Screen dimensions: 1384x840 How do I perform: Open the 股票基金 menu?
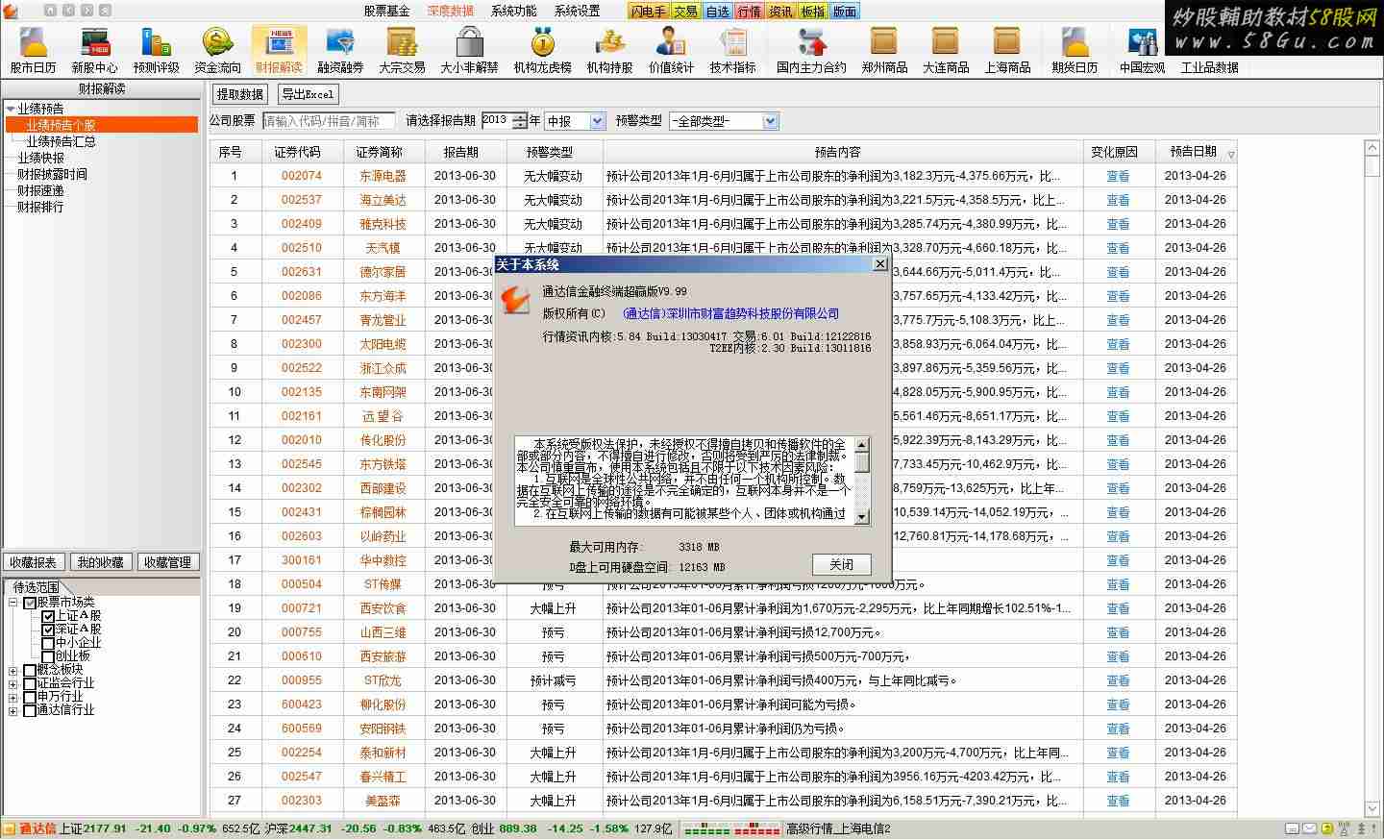click(386, 12)
